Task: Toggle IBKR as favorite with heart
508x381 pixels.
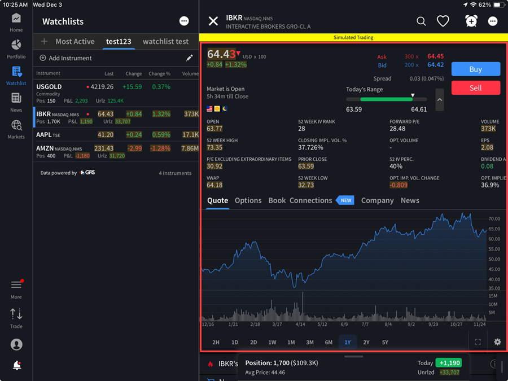Action: 443,21
